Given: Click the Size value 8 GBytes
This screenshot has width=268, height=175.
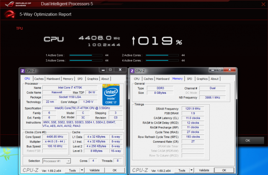Looking at the screenshot, I should tap(160, 93).
